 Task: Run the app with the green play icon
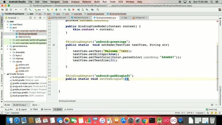pyautogui.click(x=48, y=10)
